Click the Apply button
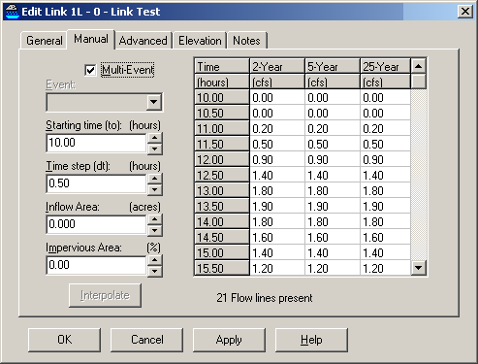 pos(229,340)
